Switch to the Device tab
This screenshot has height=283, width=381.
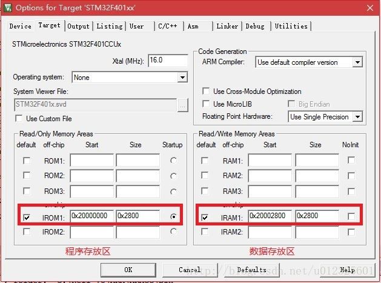[21, 26]
